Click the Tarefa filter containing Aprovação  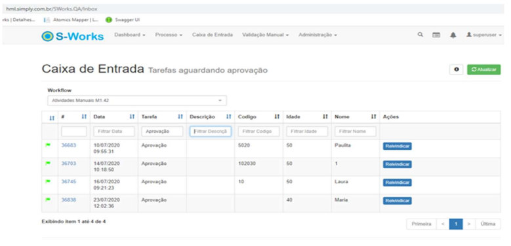(x=162, y=132)
